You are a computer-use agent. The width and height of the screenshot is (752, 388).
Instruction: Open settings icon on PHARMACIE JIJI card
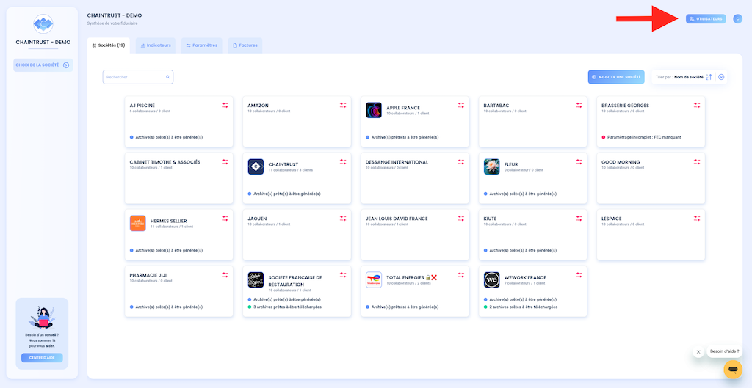coord(225,275)
